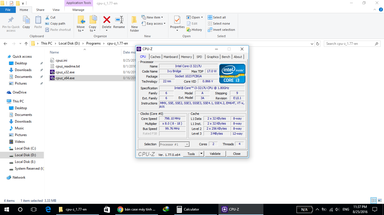The width and height of the screenshot is (384, 215).
Task: Click Paste shortcut in ribbon
Action: tap(58, 30)
